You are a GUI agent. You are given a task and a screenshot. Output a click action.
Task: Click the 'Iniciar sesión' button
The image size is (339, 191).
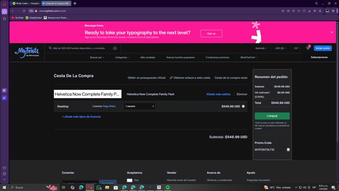(x=323, y=48)
